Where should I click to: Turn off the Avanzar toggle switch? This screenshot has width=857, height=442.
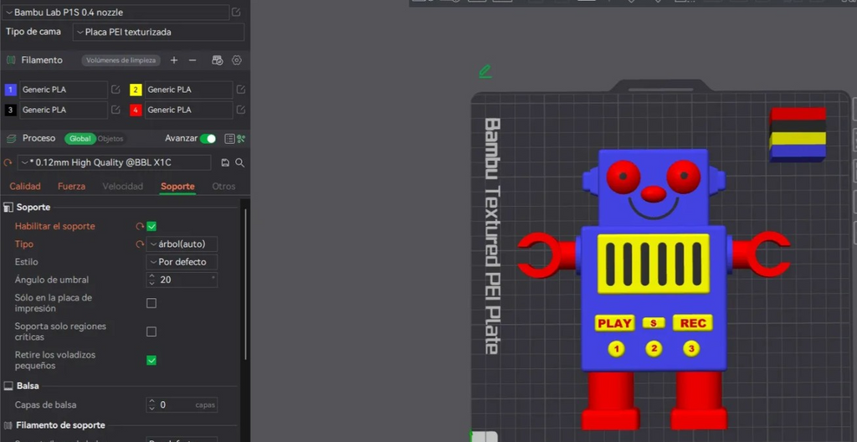click(208, 139)
